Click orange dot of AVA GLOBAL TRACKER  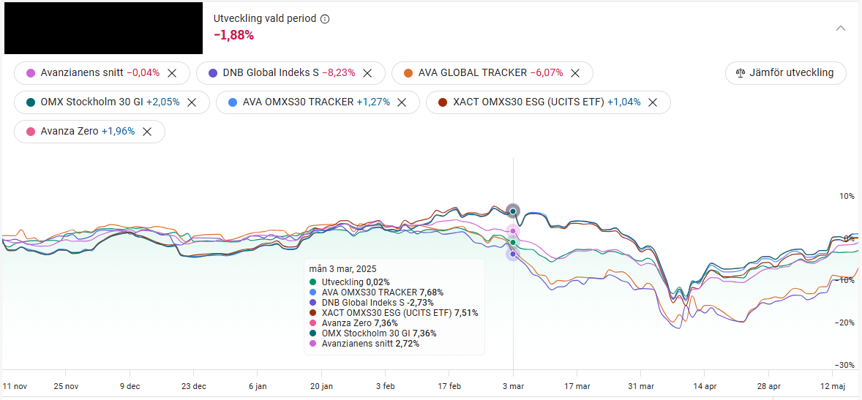(408, 73)
